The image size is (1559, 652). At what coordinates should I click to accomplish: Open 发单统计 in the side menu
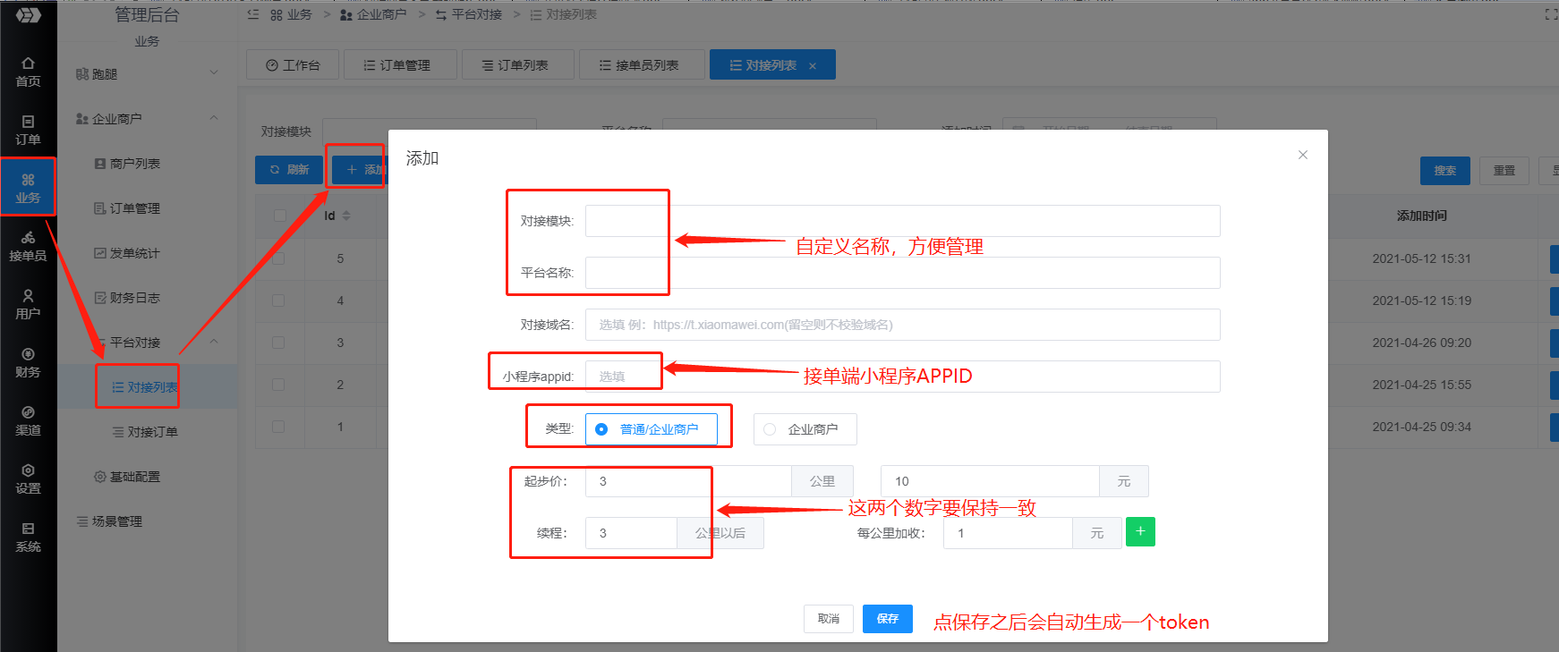point(135,253)
